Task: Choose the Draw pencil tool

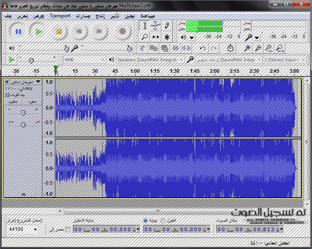Action: tap(167, 26)
